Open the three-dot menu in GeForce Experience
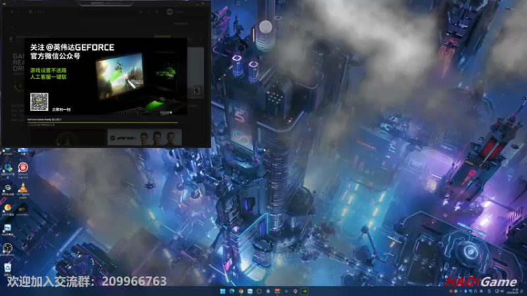The image size is (527, 296). pyautogui.click(x=202, y=24)
